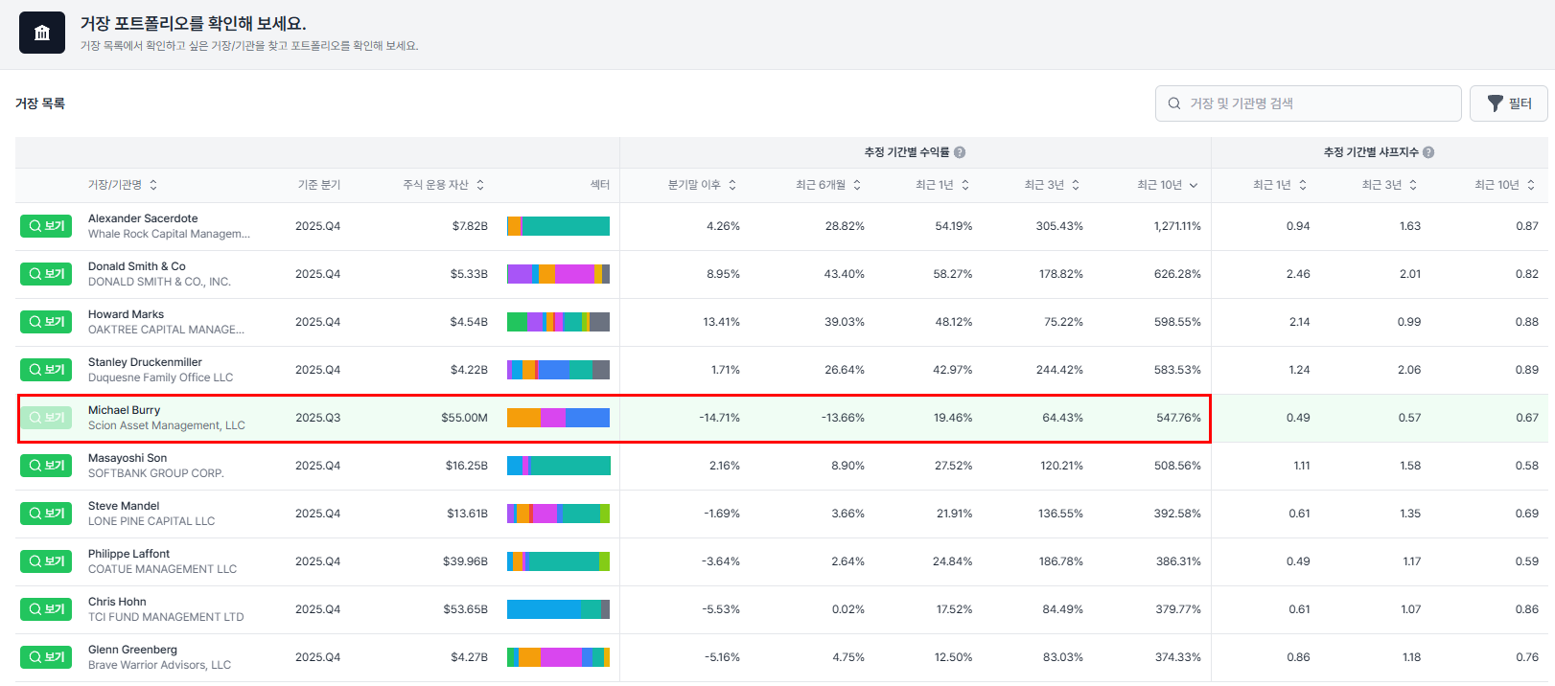Viewport: 1555px width, 686px height.
Task: Click the 섹터 column header
Action: pyautogui.click(x=600, y=185)
